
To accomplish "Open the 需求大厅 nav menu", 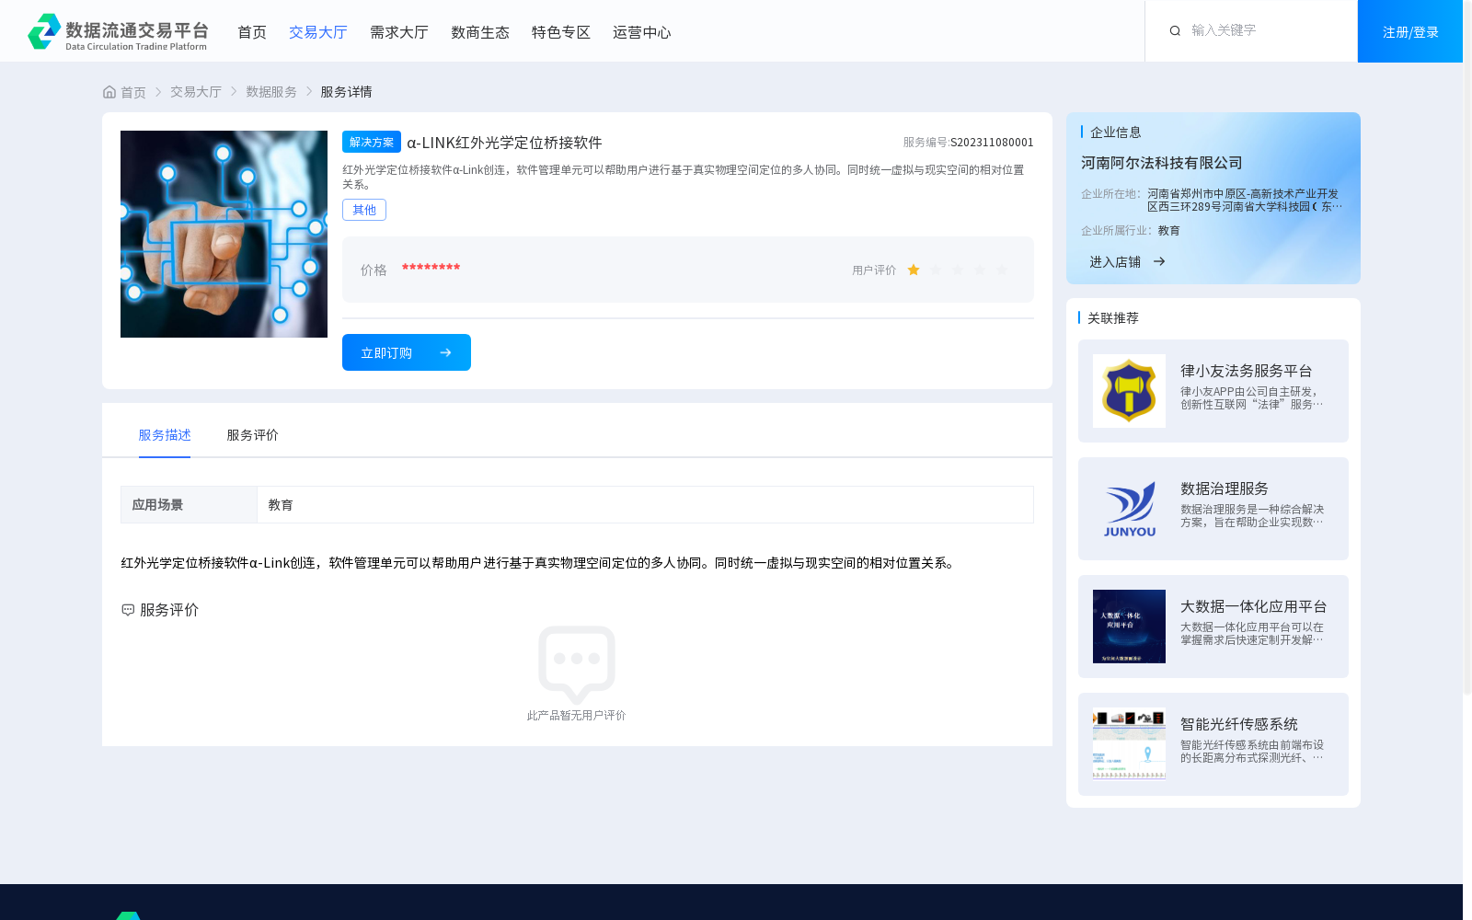I will pos(399,32).
